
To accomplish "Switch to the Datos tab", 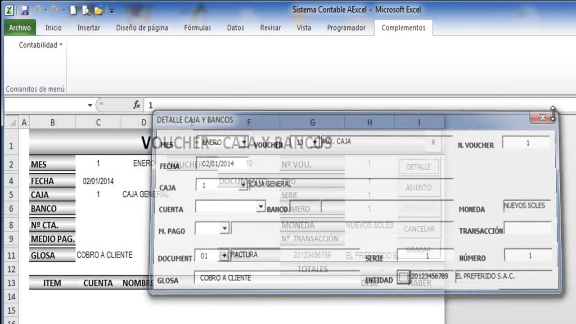I will pos(235,28).
